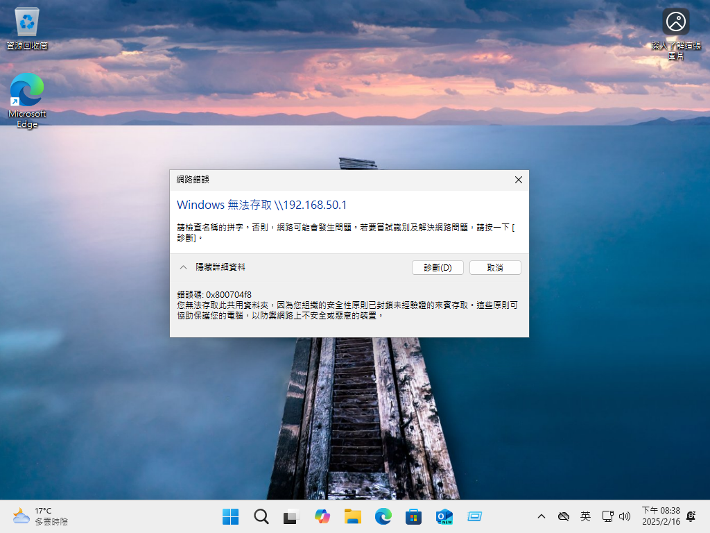Image resolution: width=710 pixels, height=533 pixels.
Task: Toggle the 英 input method indicator
Action: (x=585, y=516)
